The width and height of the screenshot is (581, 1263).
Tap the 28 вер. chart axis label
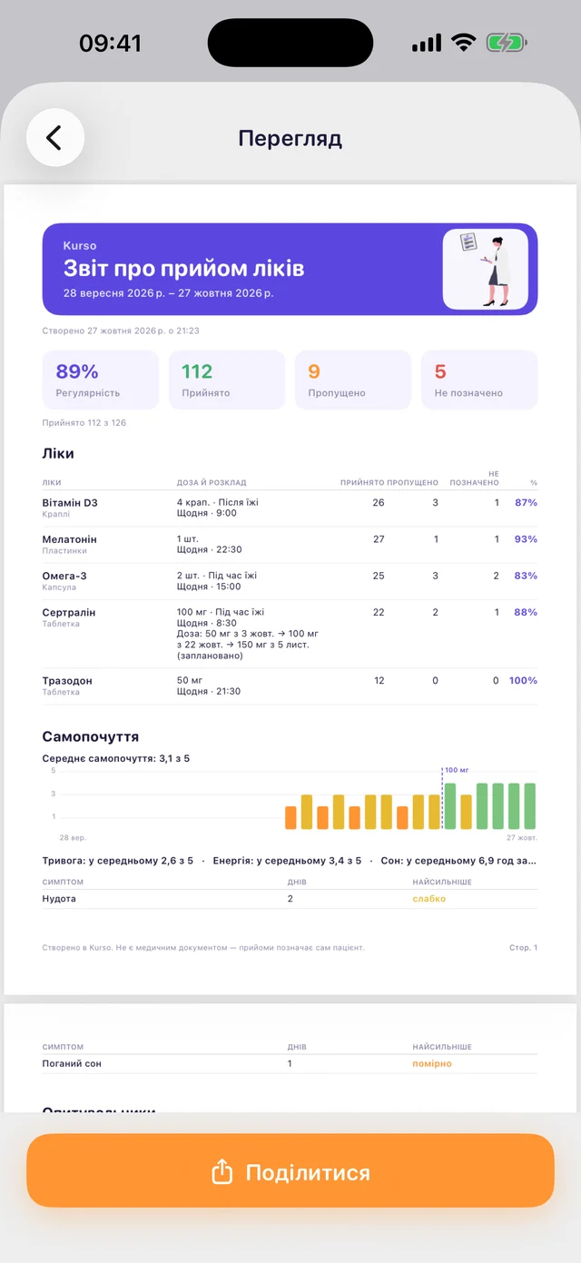[x=73, y=838]
